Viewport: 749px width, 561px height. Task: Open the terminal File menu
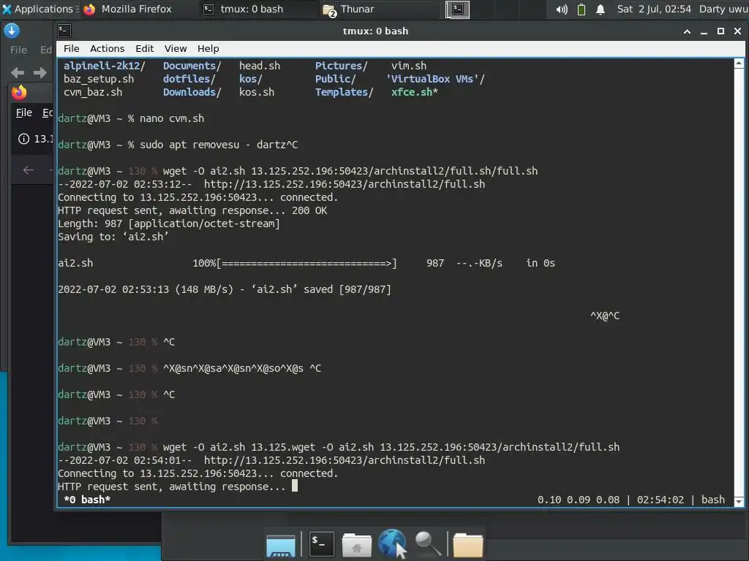click(x=71, y=49)
